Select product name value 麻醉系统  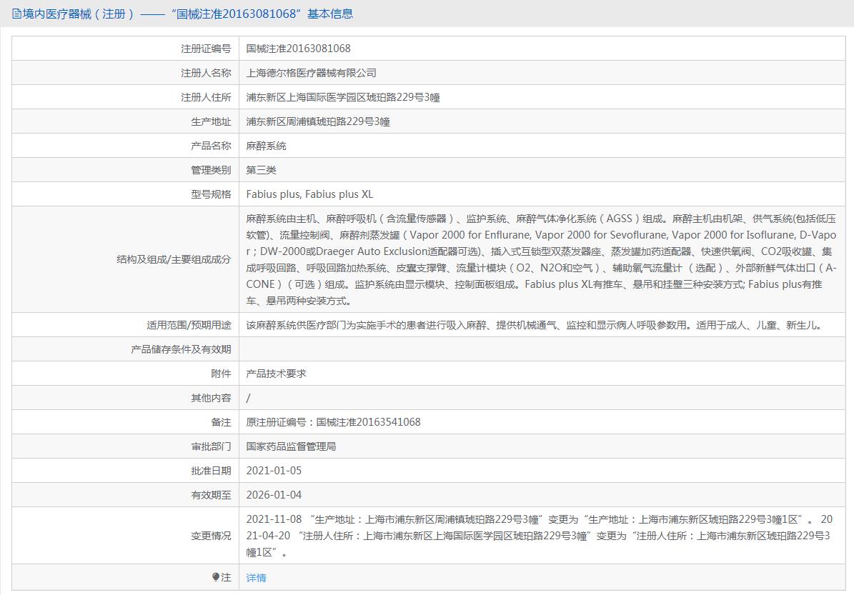tap(267, 146)
